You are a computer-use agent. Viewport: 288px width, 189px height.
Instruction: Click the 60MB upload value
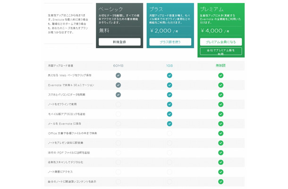119,66
